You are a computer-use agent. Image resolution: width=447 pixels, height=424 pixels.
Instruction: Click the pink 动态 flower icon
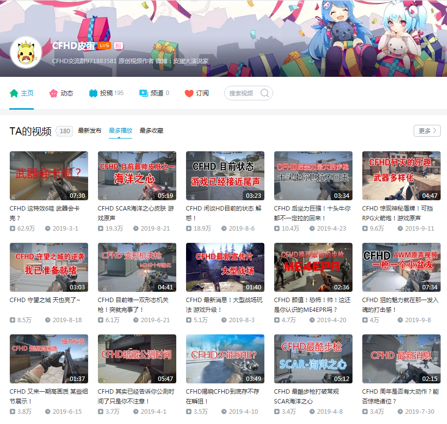(53, 93)
